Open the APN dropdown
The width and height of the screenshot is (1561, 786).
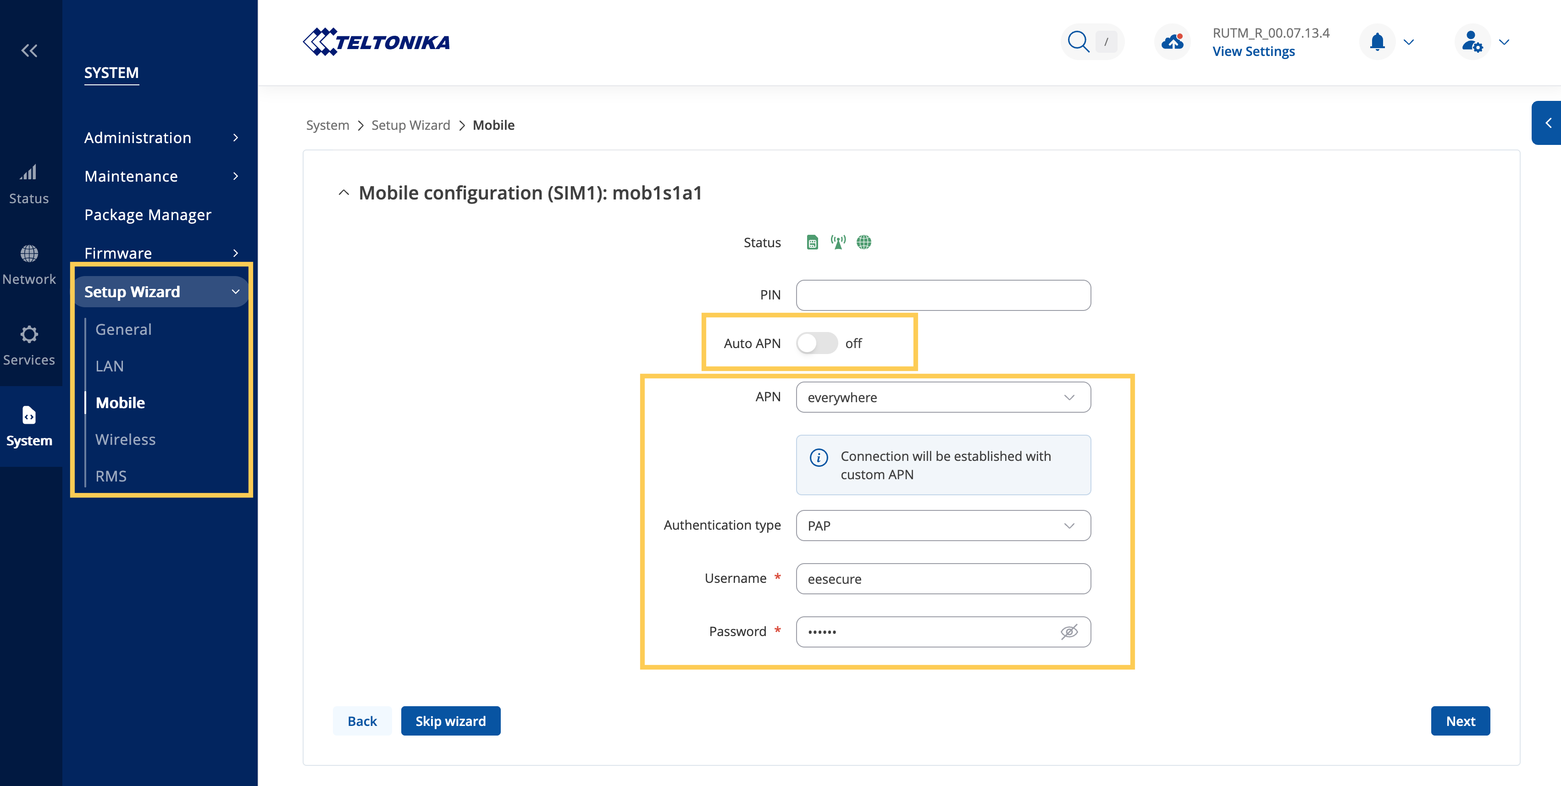943,398
